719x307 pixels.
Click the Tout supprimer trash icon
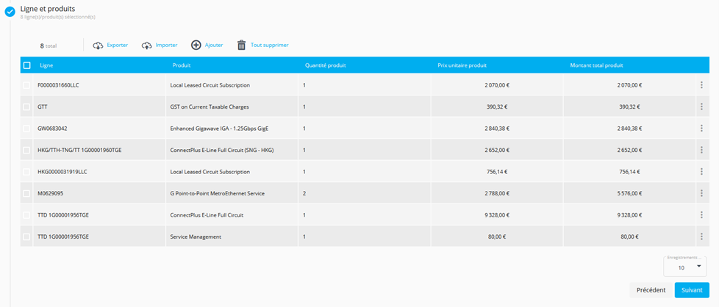[241, 46]
